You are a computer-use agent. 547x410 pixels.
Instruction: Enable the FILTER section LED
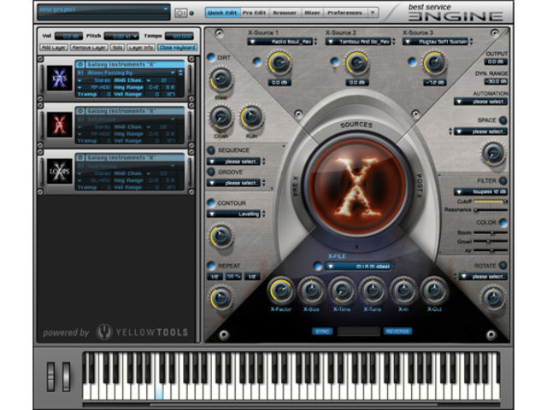click(x=503, y=180)
